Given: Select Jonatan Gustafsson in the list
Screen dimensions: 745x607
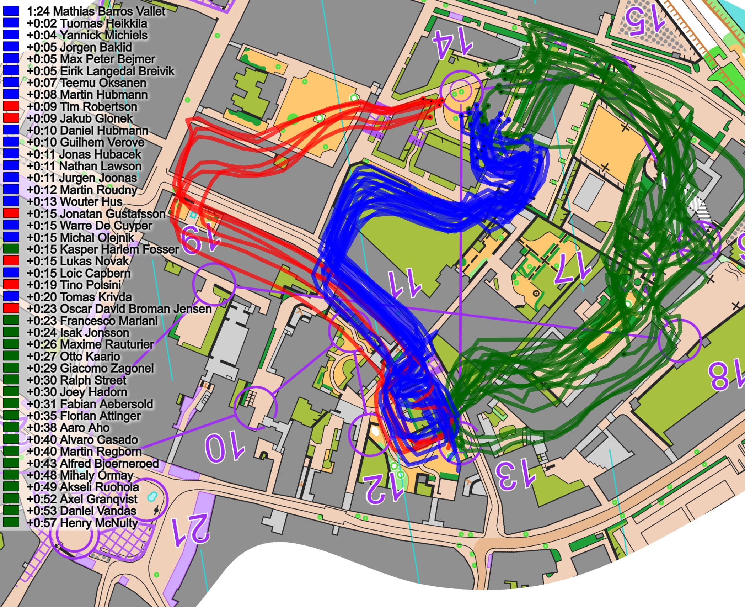Looking at the screenshot, I should coord(96,213).
